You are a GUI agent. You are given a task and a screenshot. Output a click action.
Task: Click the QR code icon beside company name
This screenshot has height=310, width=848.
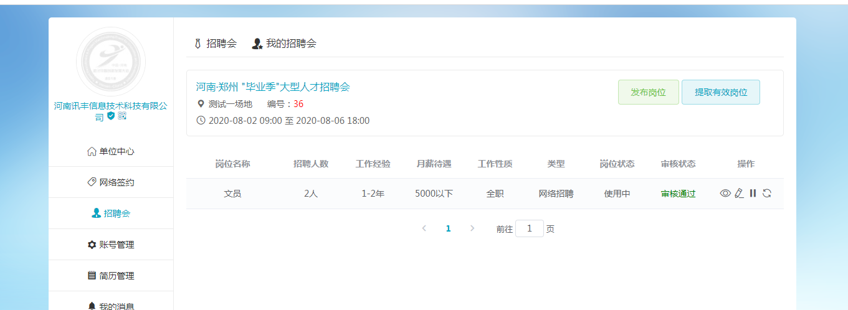(121, 116)
